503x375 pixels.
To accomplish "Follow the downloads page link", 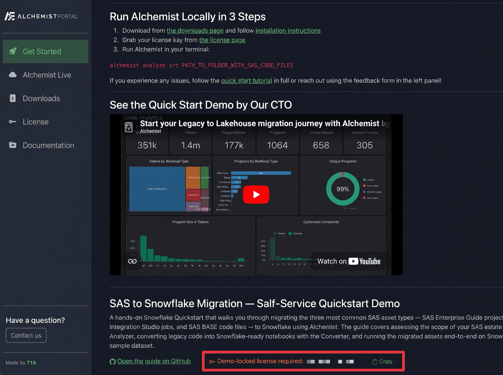I will (195, 31).
